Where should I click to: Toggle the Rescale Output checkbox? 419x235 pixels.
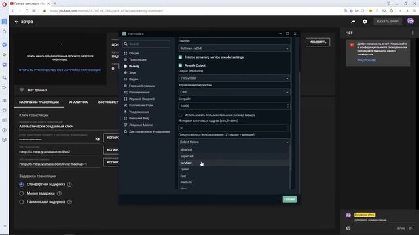(x=180, y=65)
